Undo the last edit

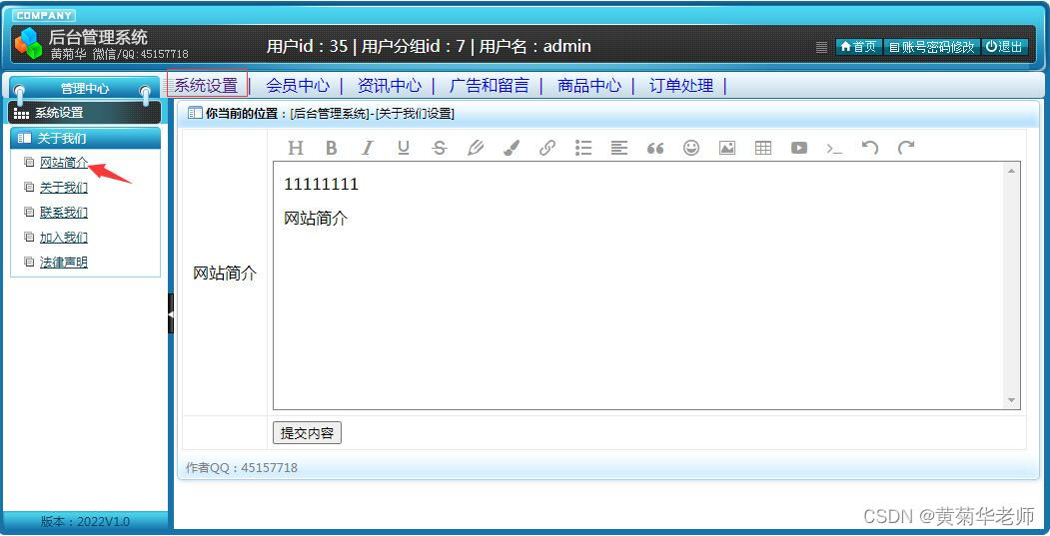870,148
